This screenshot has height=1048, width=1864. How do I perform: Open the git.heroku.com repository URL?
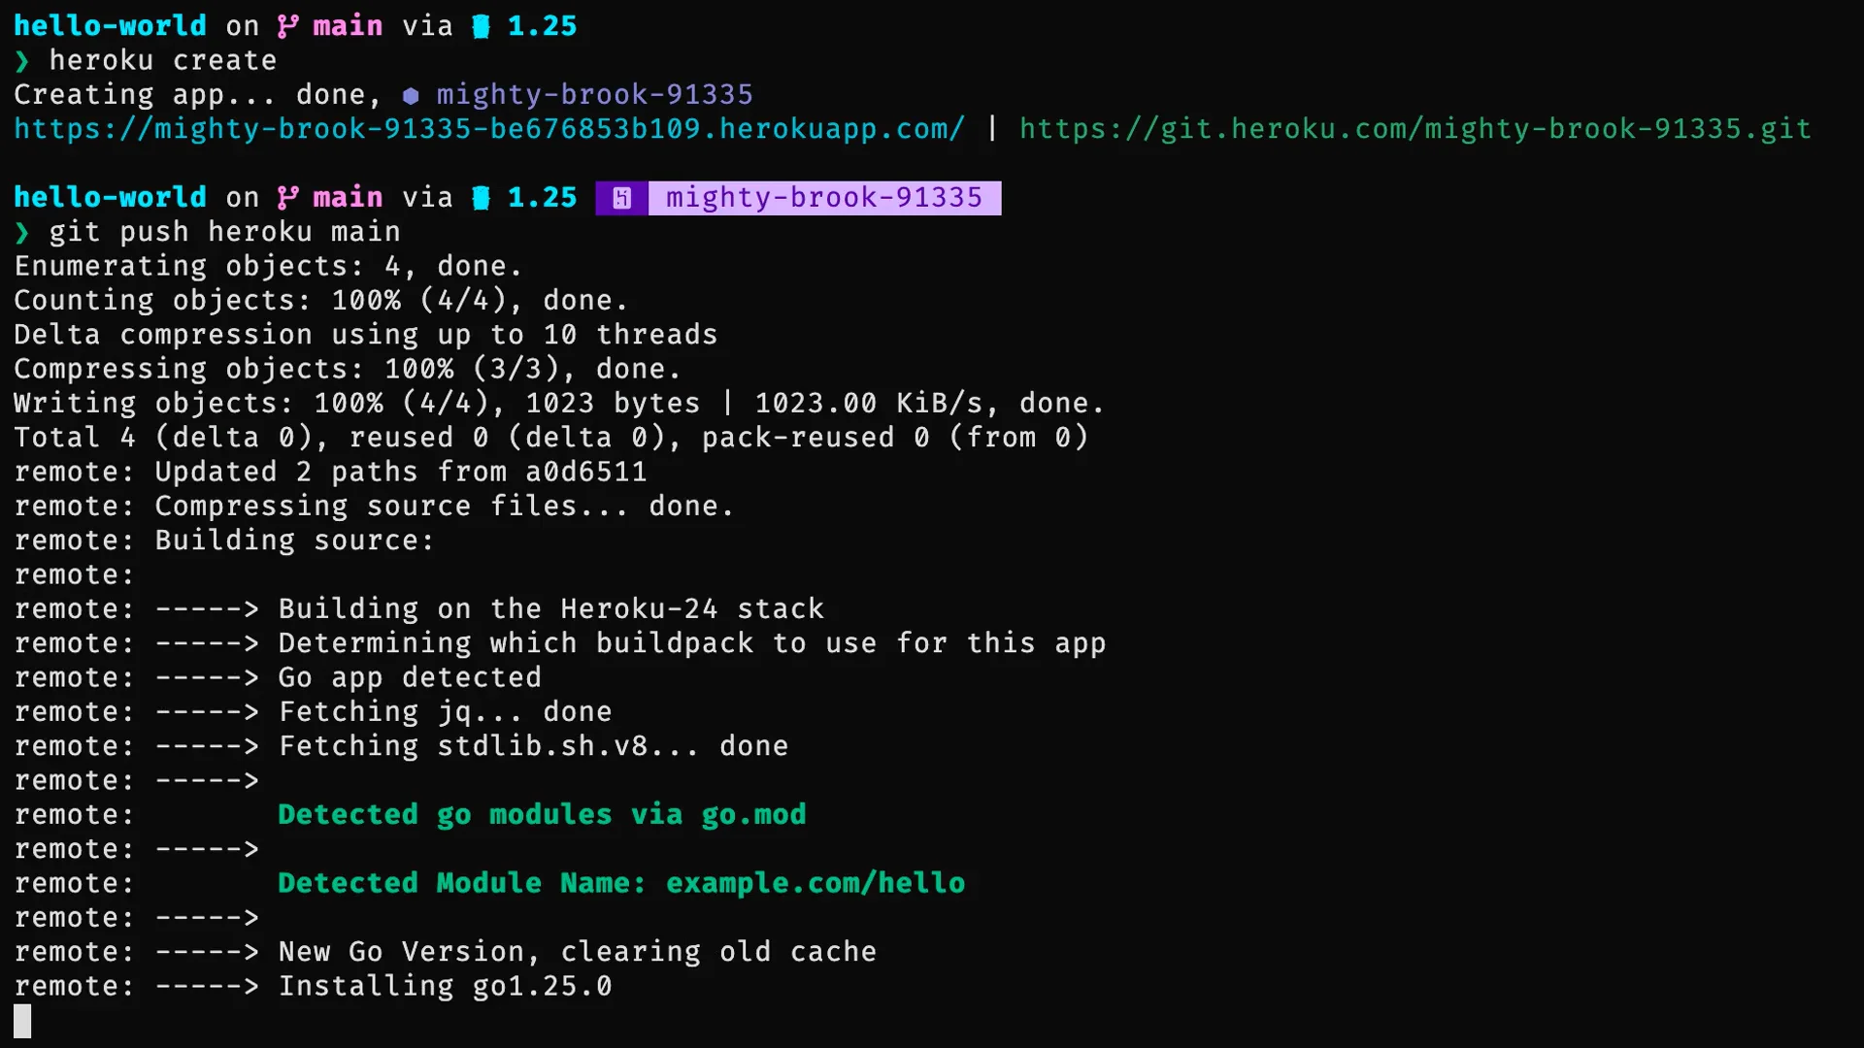(1415, 129)
